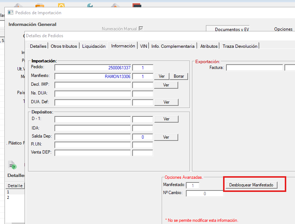Go to the Info. Complementaria tab
295x224 pixels.
tap(173, 46)
